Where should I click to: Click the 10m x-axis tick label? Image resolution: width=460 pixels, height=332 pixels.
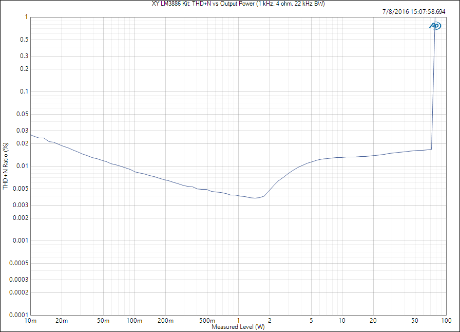pos(30,321)
